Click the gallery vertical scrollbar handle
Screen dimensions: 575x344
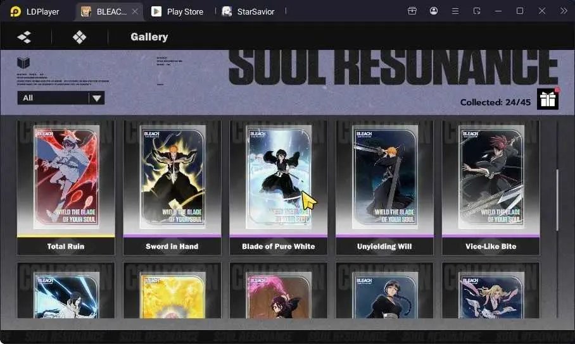coord(557,200)
